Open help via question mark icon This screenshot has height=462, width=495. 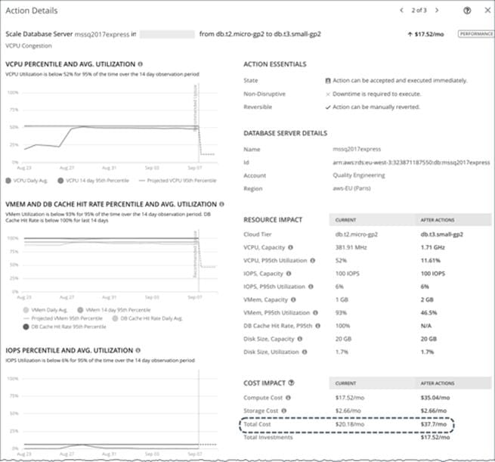467,11
